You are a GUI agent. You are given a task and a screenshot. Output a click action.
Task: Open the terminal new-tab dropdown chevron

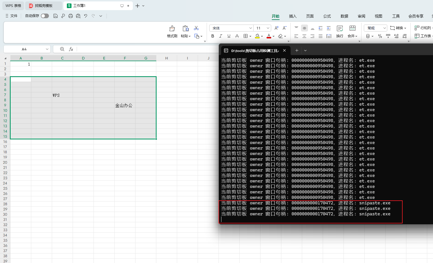click(x=305, y=51)
